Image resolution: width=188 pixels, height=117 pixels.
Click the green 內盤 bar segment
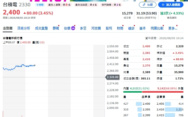(x=133, y=92)
